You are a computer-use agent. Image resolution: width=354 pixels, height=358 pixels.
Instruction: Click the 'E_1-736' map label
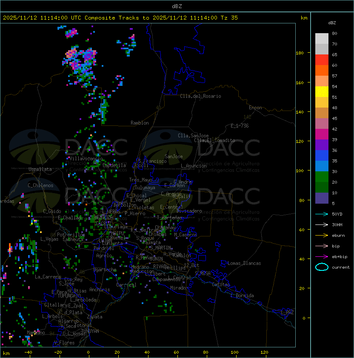pos(240,126)
